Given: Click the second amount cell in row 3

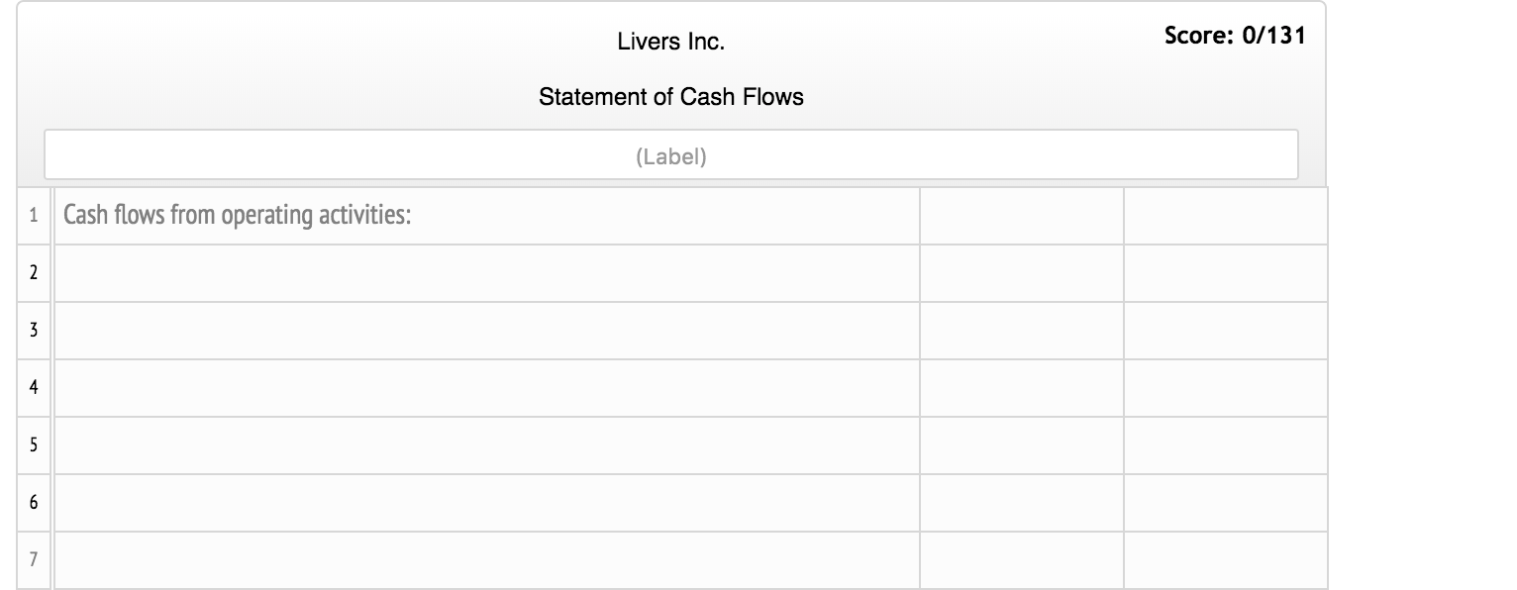Looking at the screenshot, I should coord(1225,330).
